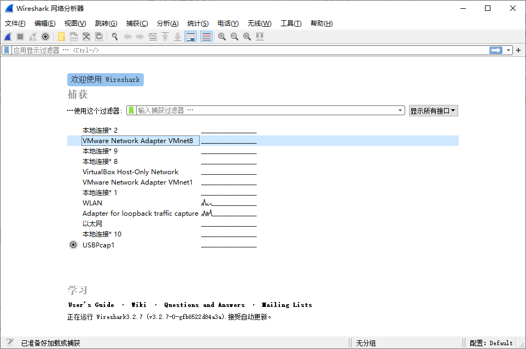Click the expert information icon in status bar
Screen dimensions: 526x349
pyautogui.click(x=10, y=342)
